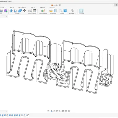The image size is (118, 118).
Task: Close the mandms v20 document tab
Action: (x=113, y=5)
